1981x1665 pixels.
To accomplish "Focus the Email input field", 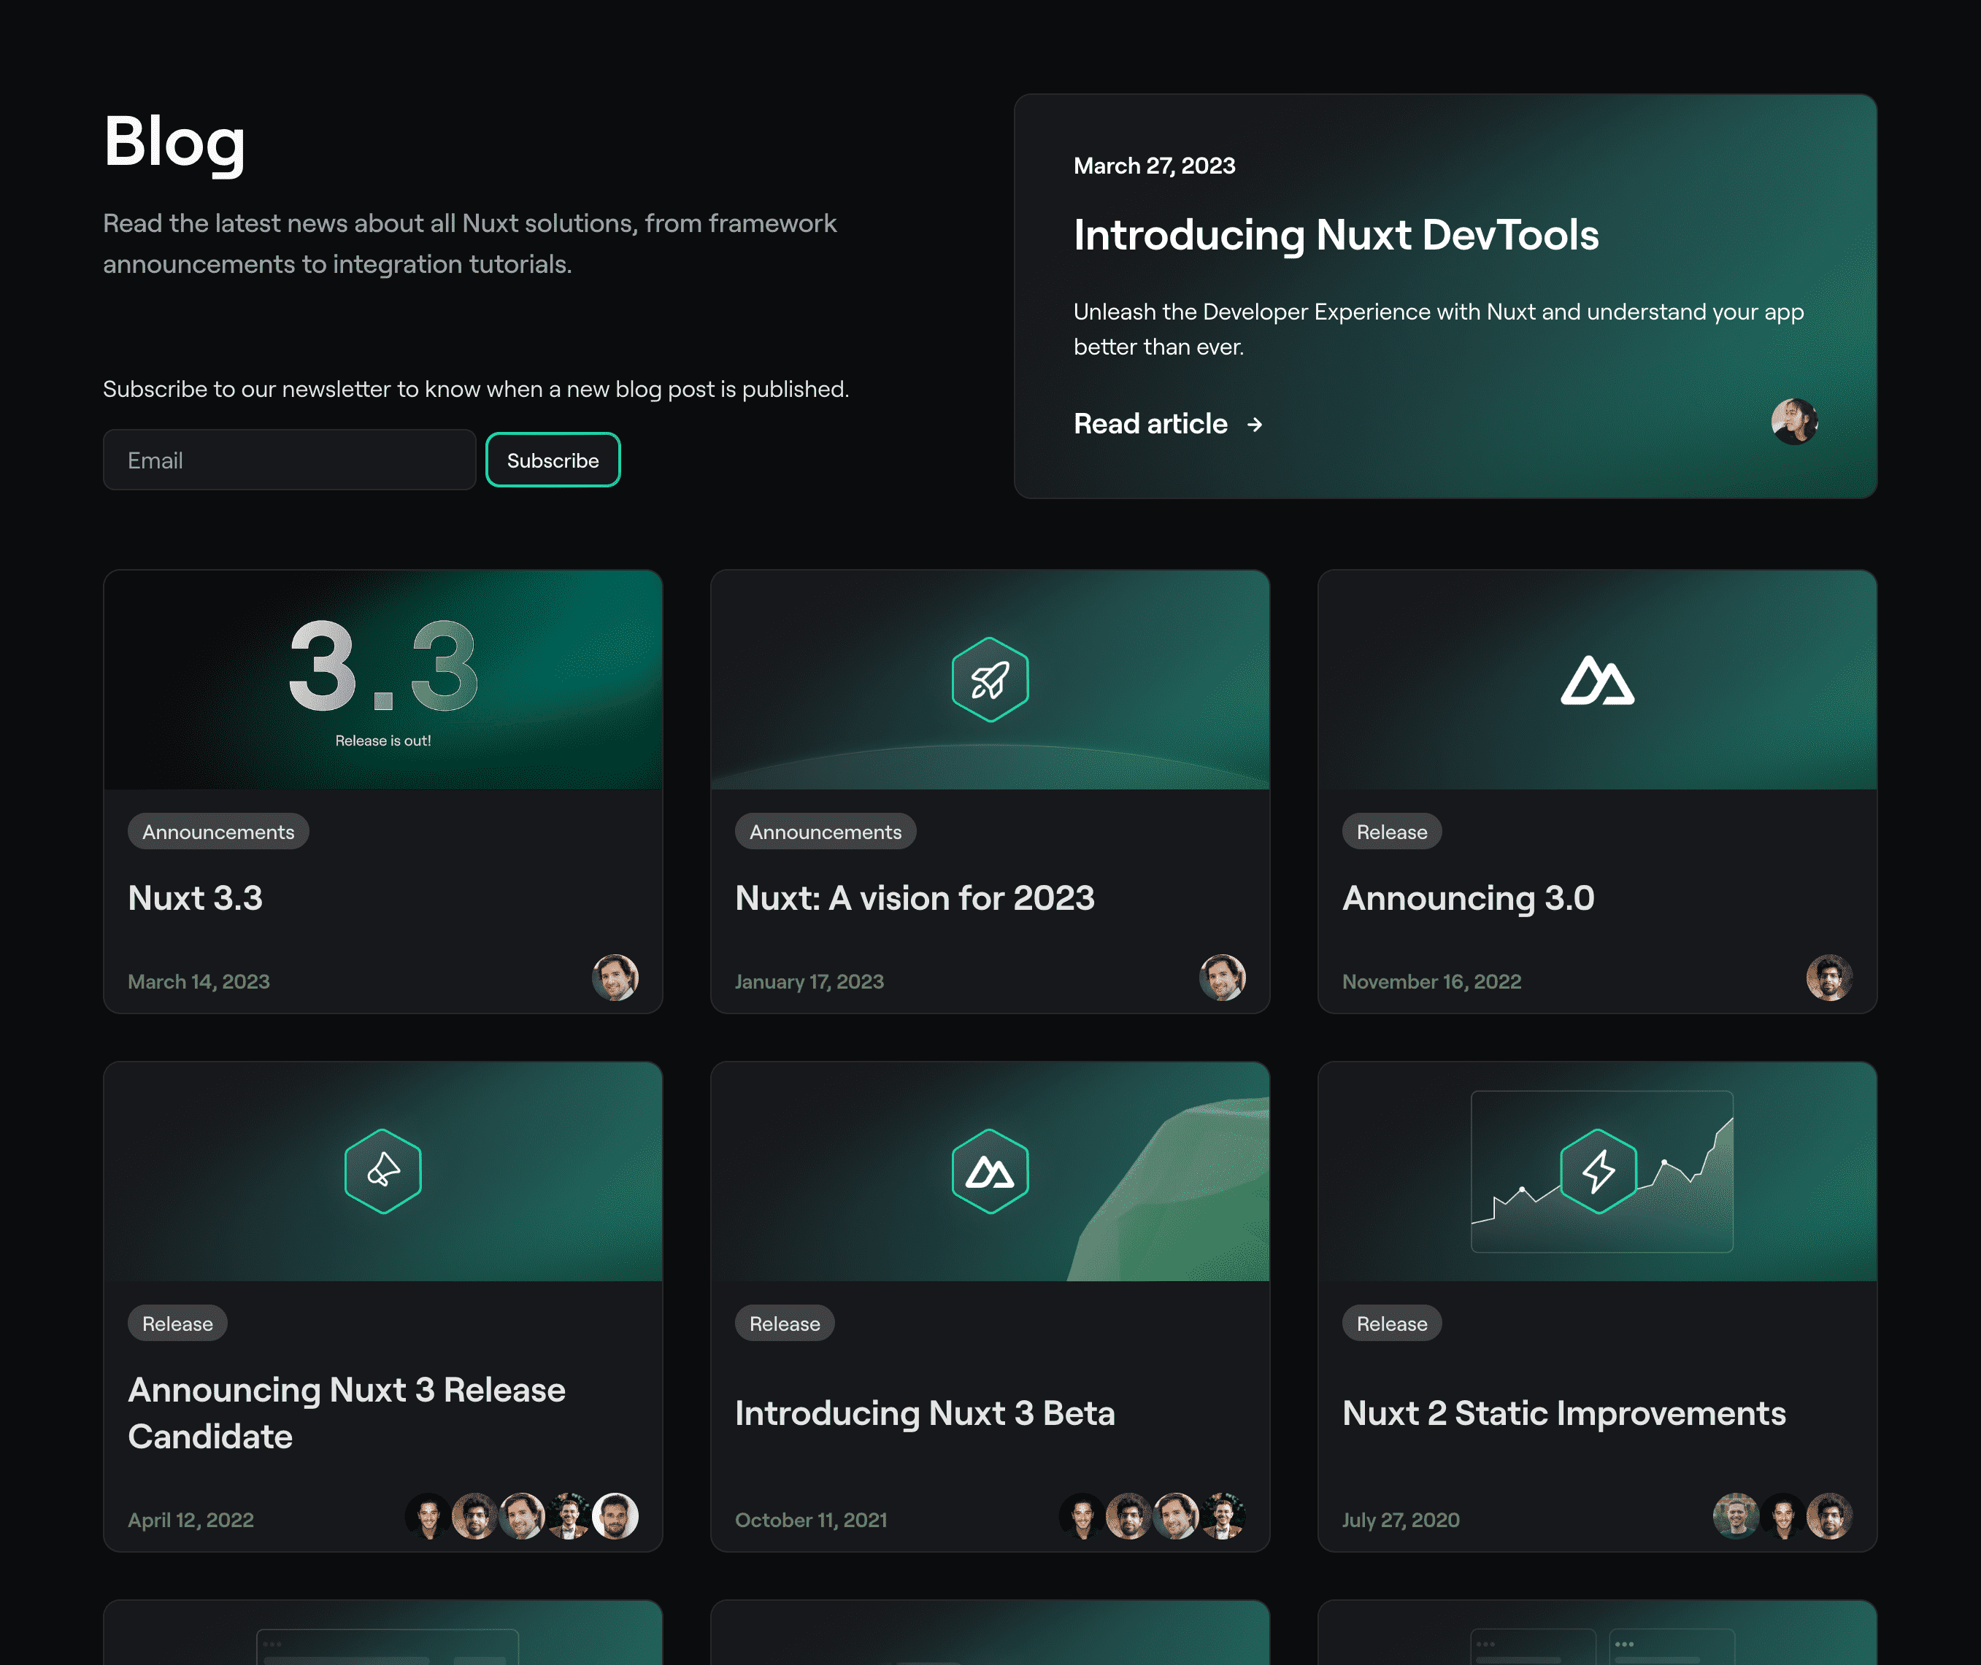I will [289, 460].
